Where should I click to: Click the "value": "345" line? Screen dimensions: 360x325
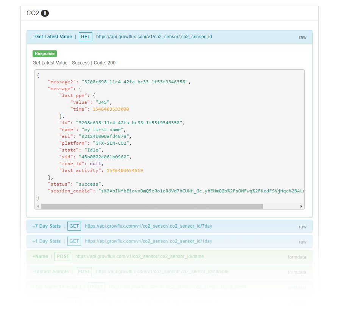tap(91, 102)
